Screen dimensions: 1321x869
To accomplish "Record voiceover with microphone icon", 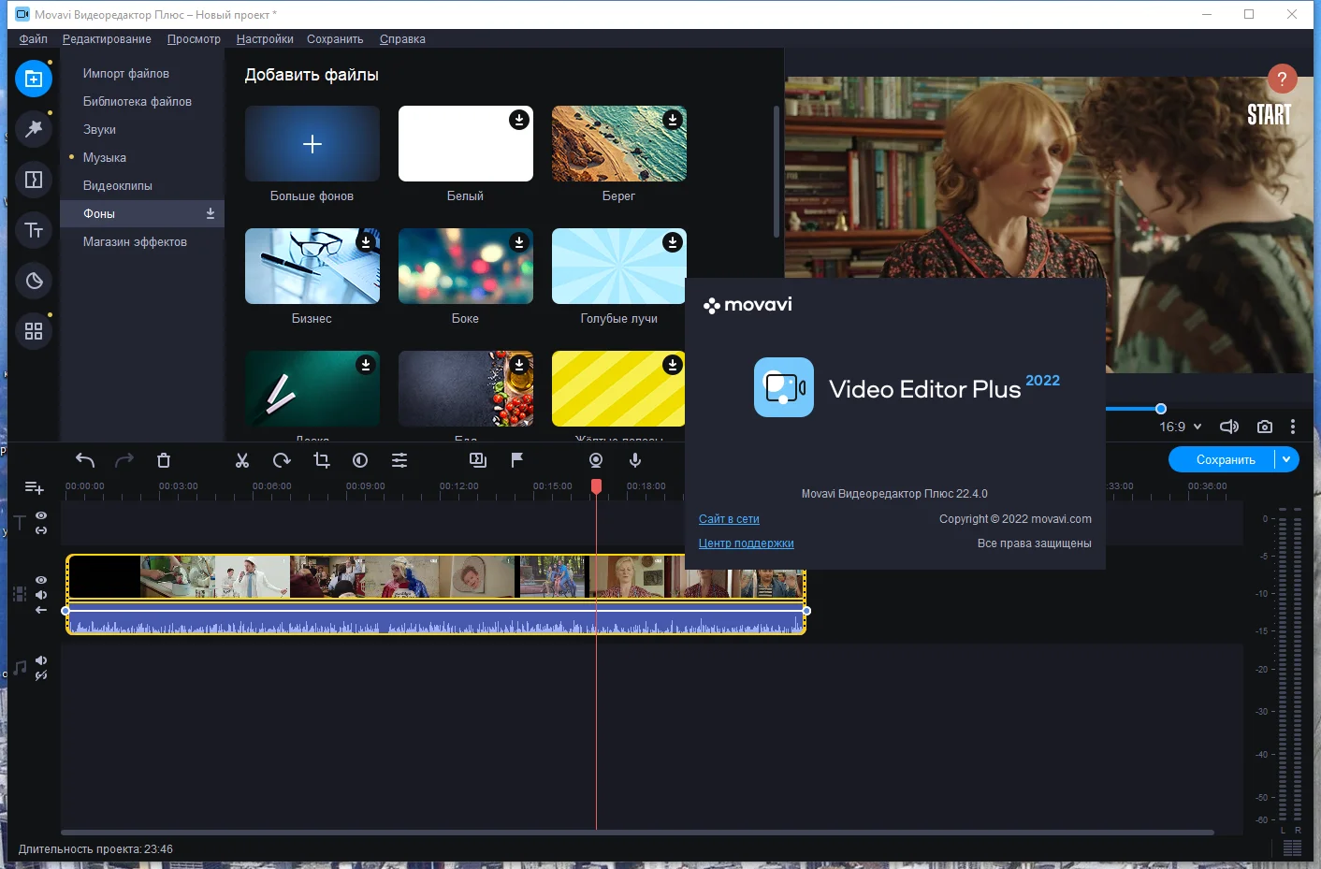I will [x=635, y=460].
